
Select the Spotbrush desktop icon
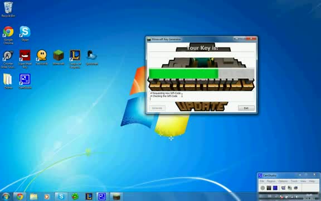[92, 58]
